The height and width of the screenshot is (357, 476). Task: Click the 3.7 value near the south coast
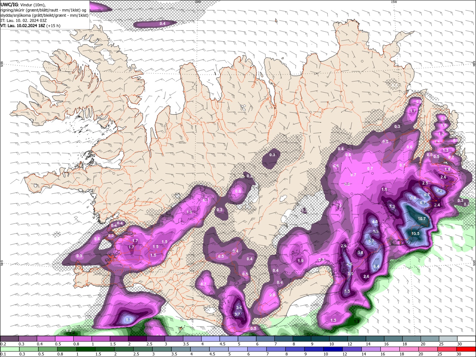coord(237,314)
